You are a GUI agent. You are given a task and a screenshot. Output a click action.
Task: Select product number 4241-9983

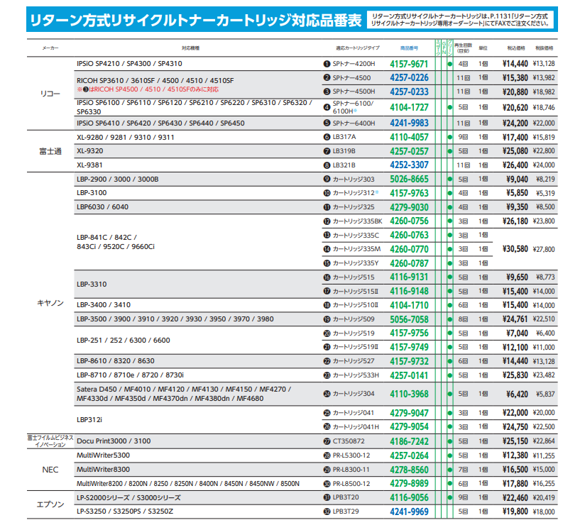click(409, 123)
